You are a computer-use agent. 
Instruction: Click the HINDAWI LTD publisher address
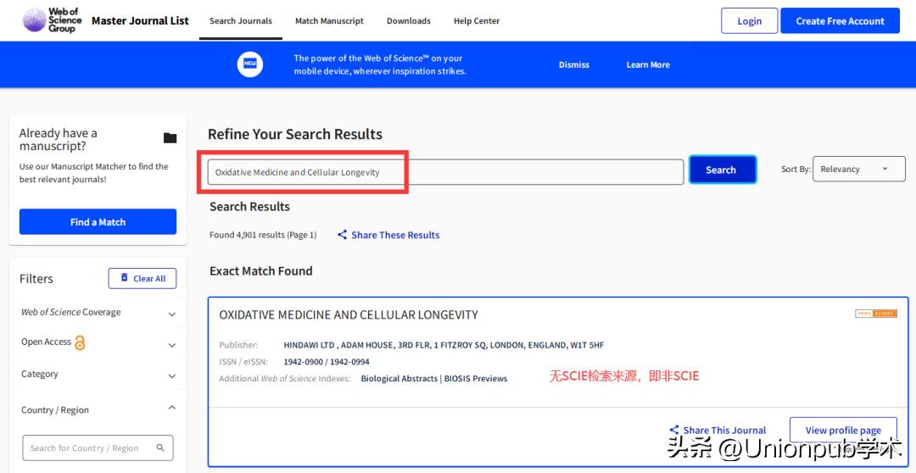click(444, 345)
